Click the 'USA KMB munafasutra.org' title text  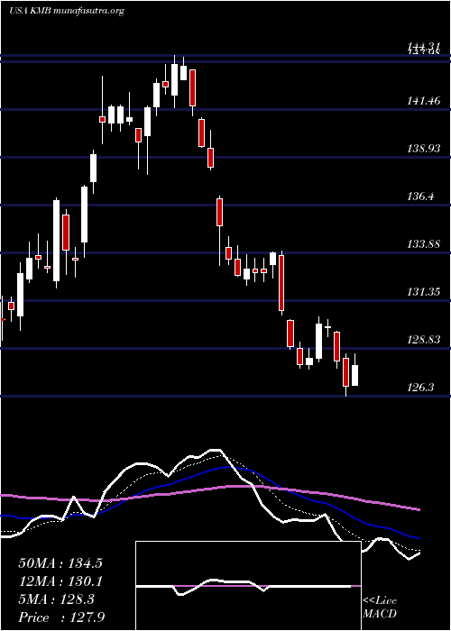tap(67, 11)
